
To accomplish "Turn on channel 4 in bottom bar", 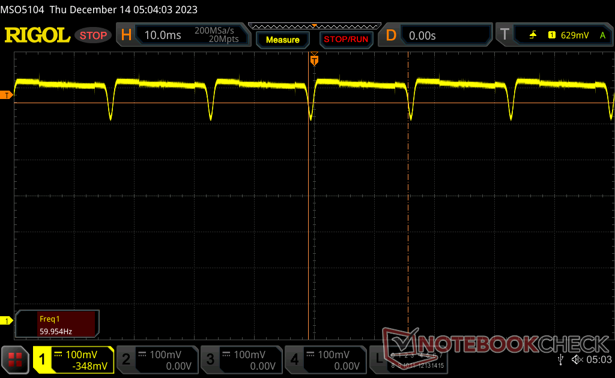I will [x=324, y=359].
